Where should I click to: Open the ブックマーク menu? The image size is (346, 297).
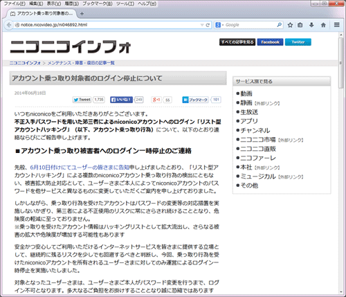98,3
